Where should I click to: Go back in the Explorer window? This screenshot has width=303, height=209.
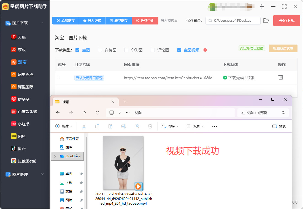(58, 113)
